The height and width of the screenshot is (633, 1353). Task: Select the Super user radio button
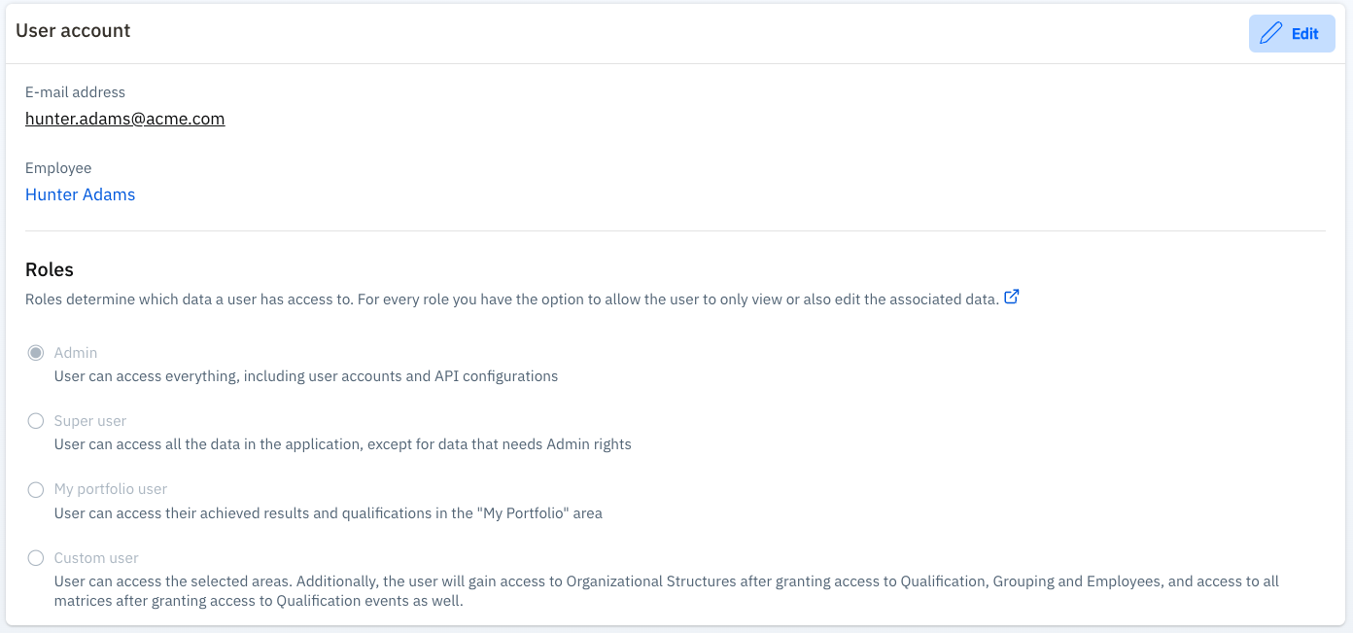(36, 421)
